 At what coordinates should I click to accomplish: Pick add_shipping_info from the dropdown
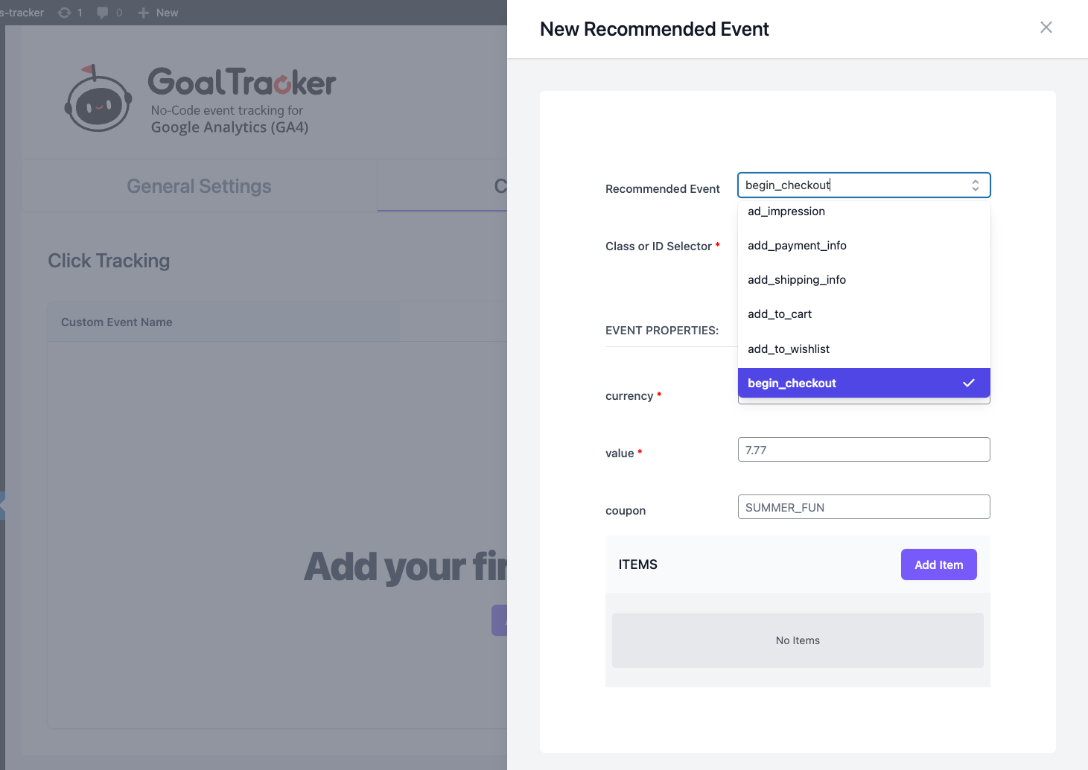coord(797,280)
